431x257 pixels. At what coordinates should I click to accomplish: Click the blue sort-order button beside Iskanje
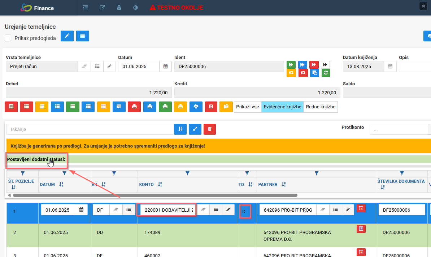(180, 129)
